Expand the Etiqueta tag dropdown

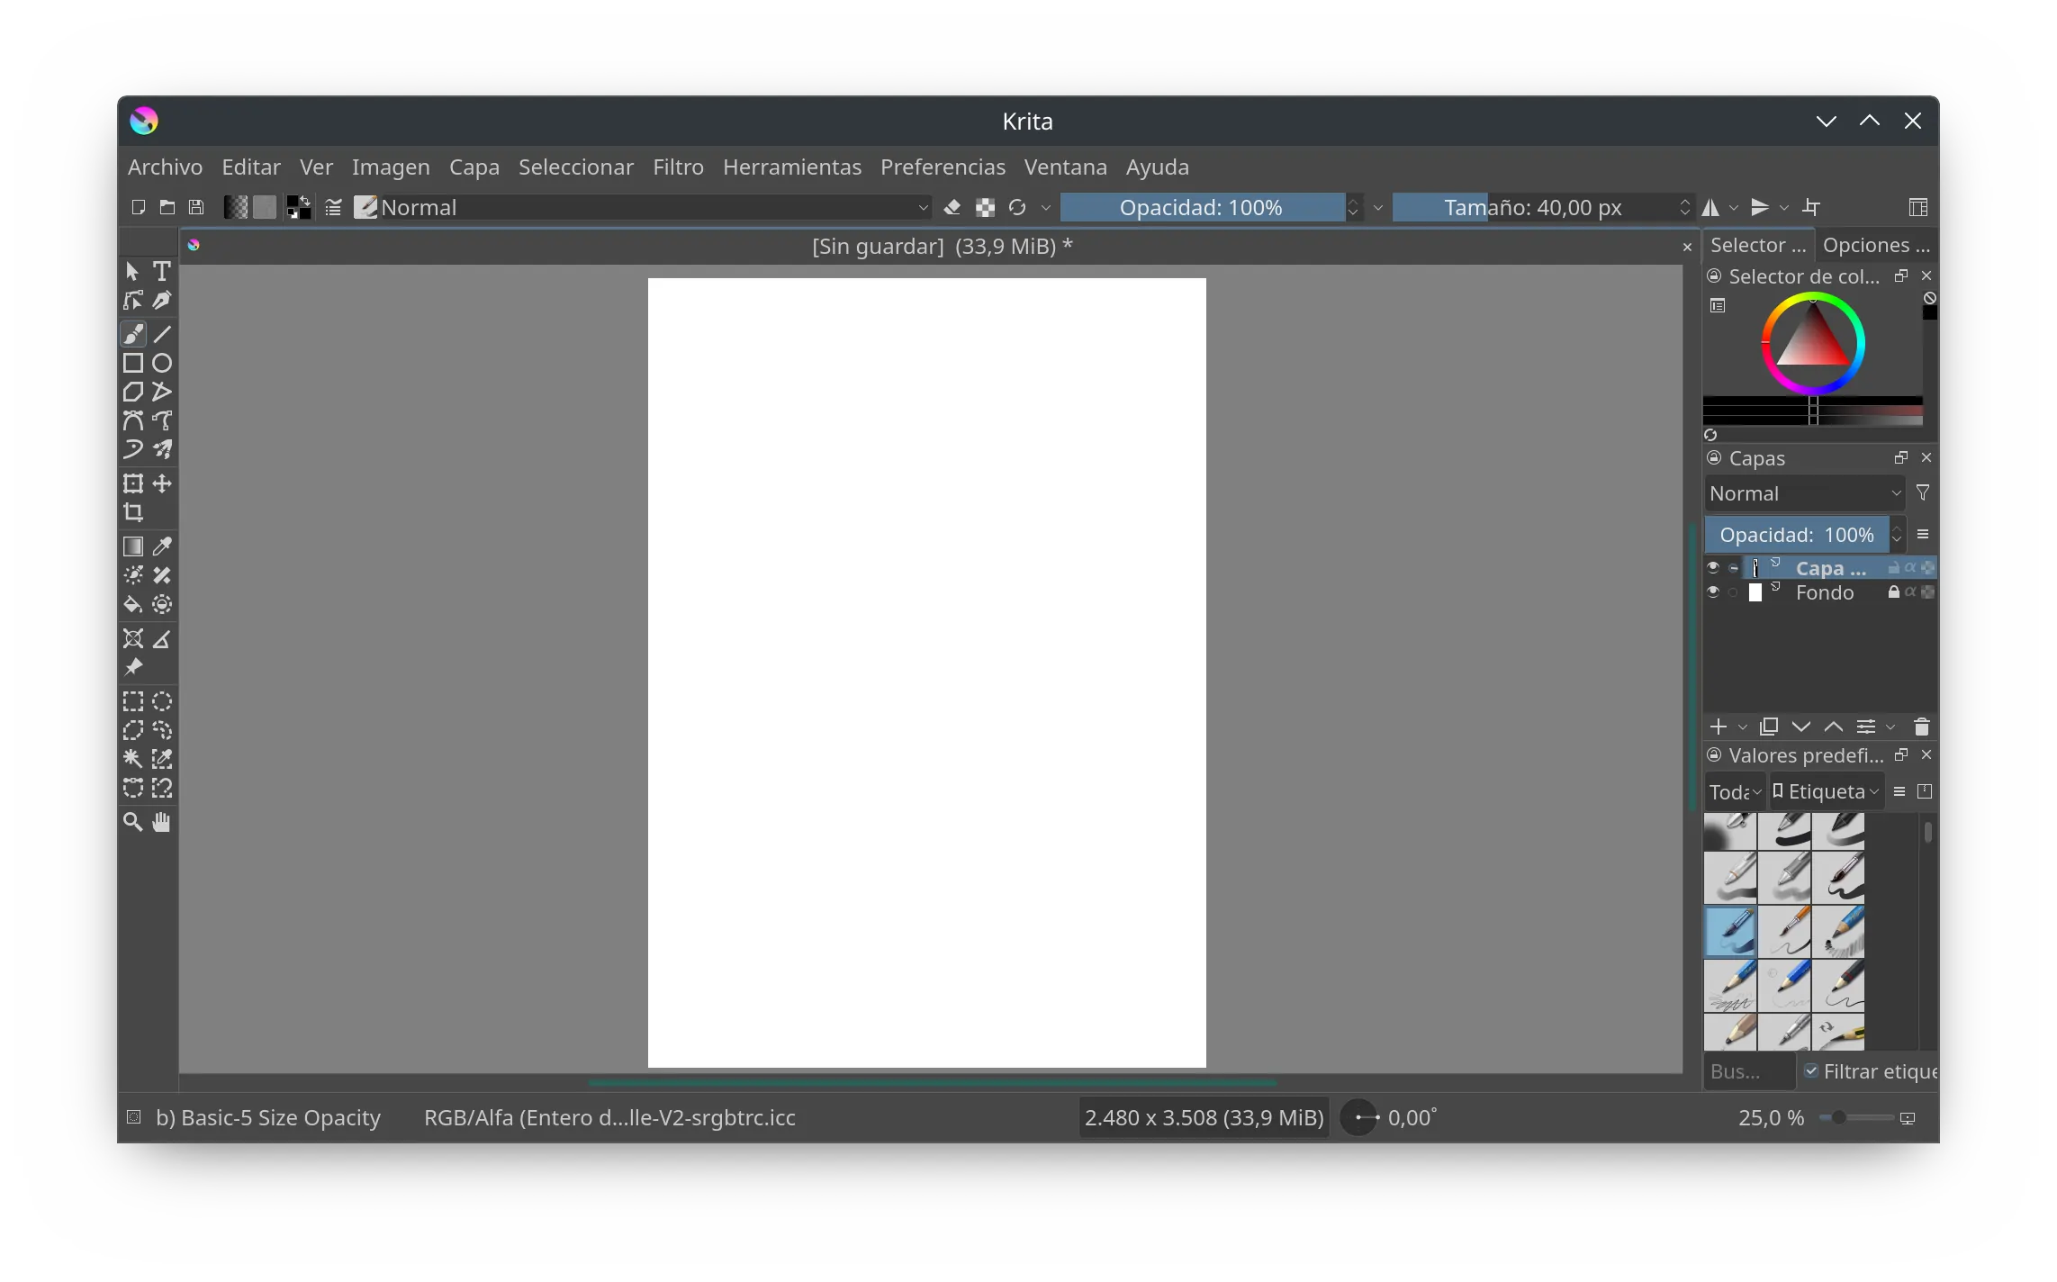1826,791
